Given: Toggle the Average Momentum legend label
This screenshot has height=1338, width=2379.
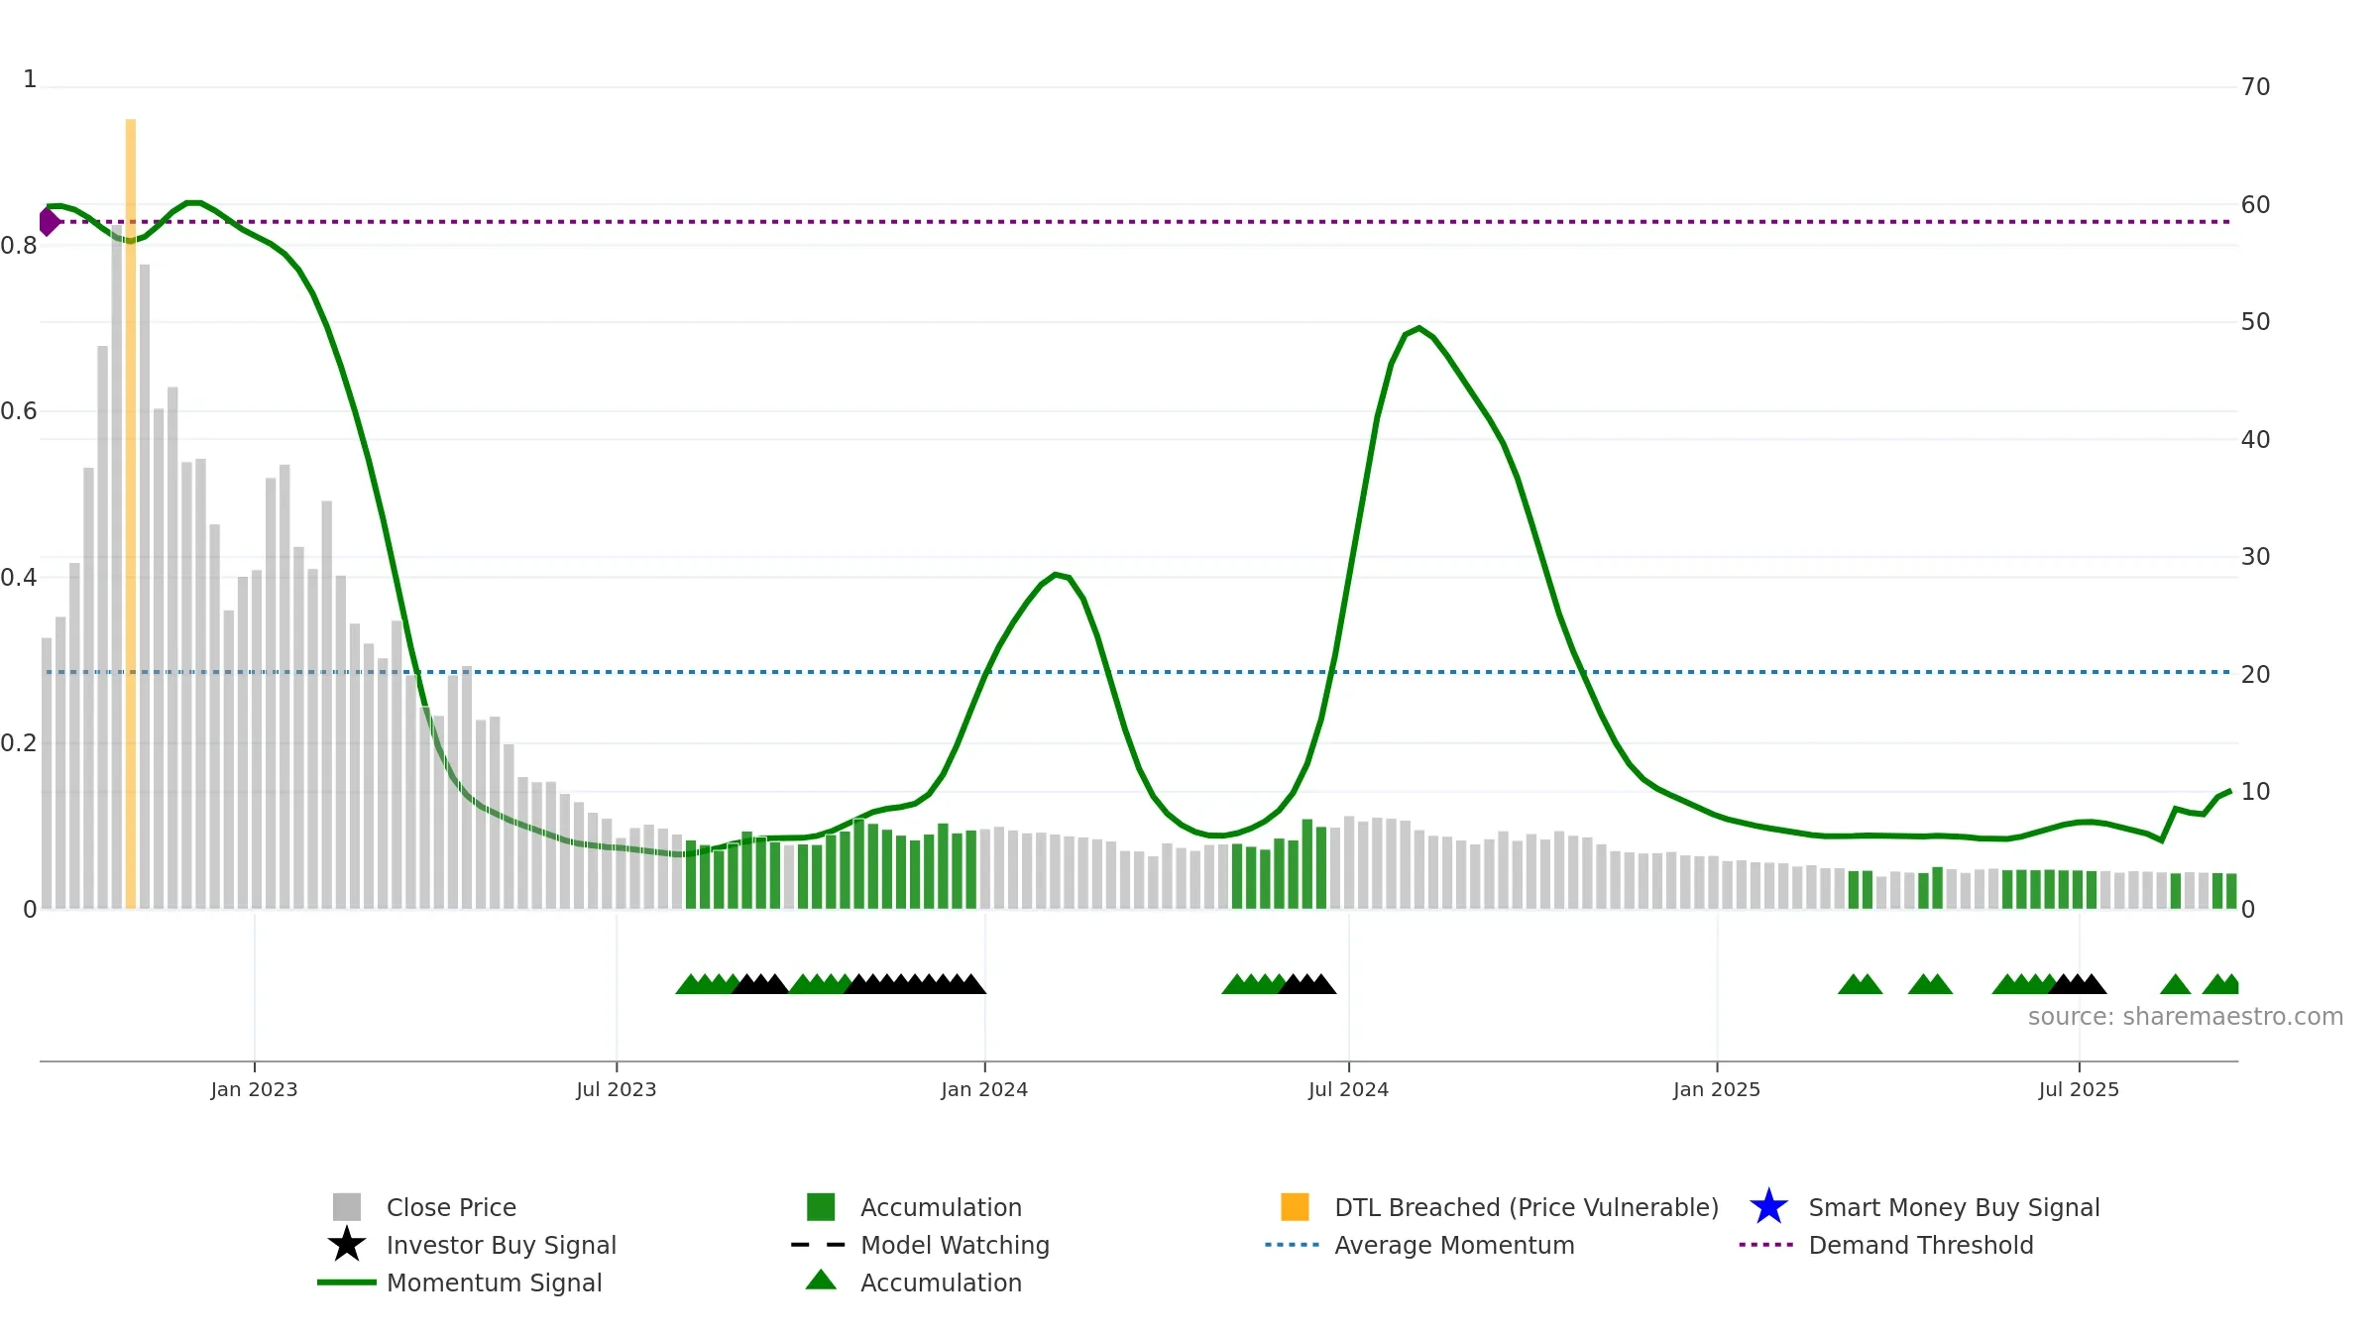Looking at the screenshot, I should (x=1454, y=1245).
